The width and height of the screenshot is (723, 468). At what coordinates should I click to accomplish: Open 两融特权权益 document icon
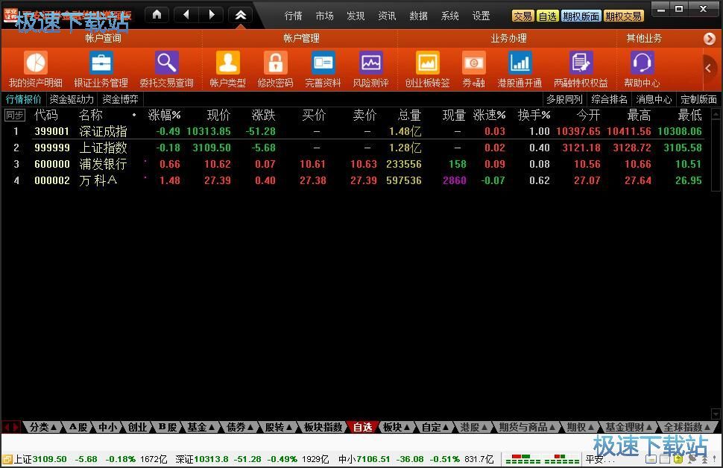point(581,63)
